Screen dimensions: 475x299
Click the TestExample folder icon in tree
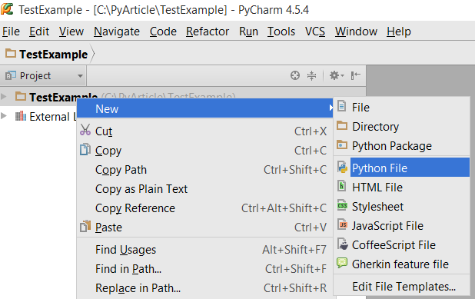click(x=21, y=96)
